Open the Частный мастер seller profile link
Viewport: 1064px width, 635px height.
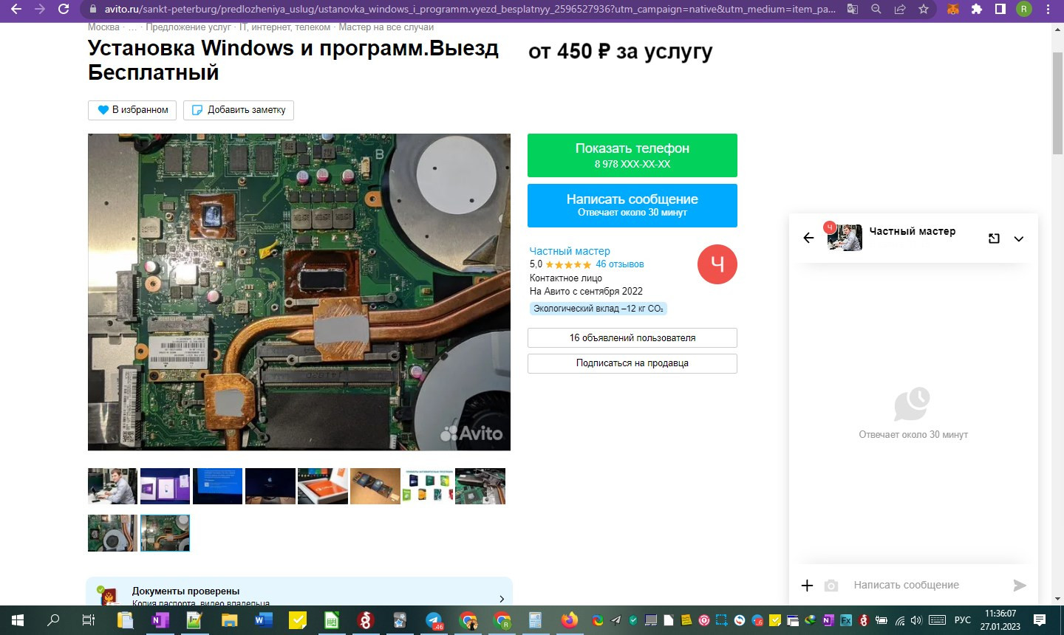570,251
